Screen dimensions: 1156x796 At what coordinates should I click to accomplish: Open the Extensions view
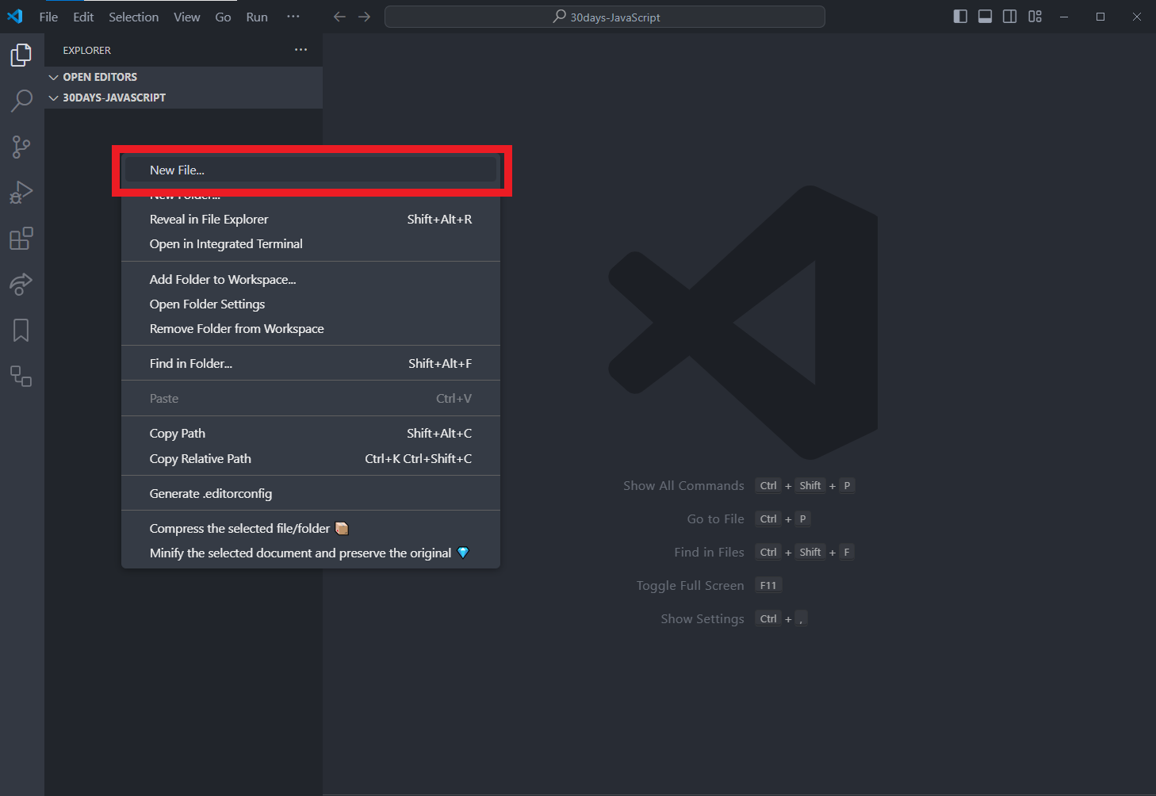[x=21, y=239]
